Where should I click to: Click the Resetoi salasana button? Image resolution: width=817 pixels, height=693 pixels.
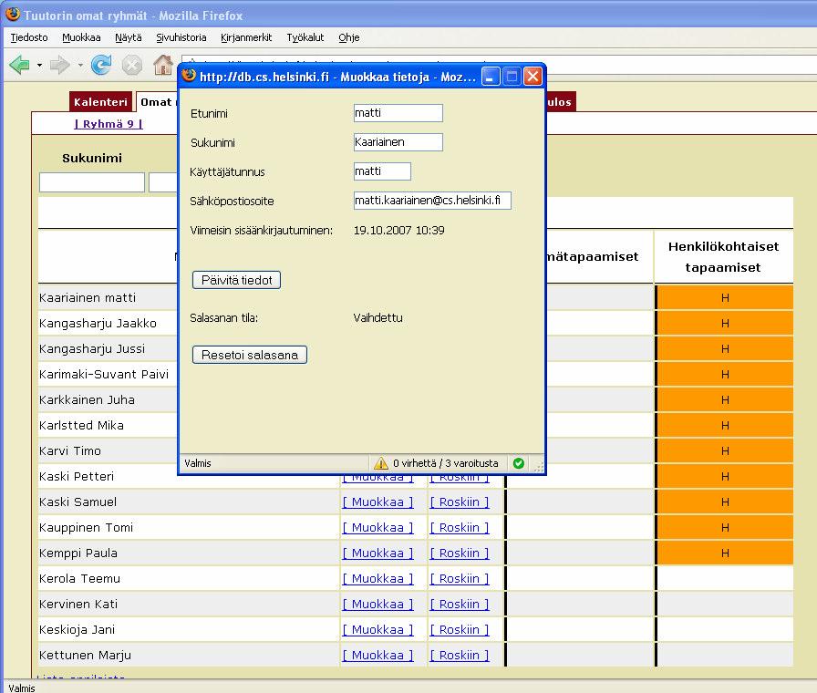point(250,355)
